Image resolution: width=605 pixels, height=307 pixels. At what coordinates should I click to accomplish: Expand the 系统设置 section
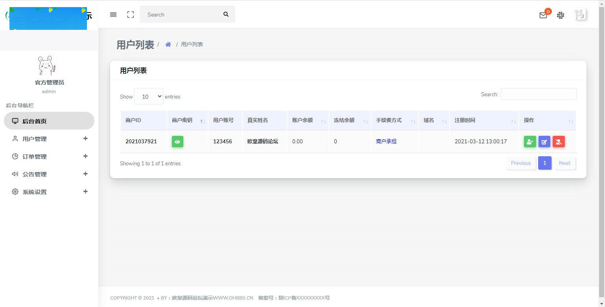pyautogui.click(x=35, y=192)
